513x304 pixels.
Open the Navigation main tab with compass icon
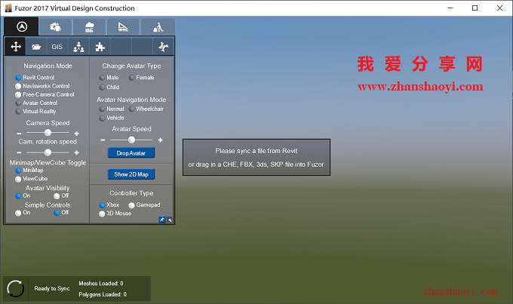[22, 26]
